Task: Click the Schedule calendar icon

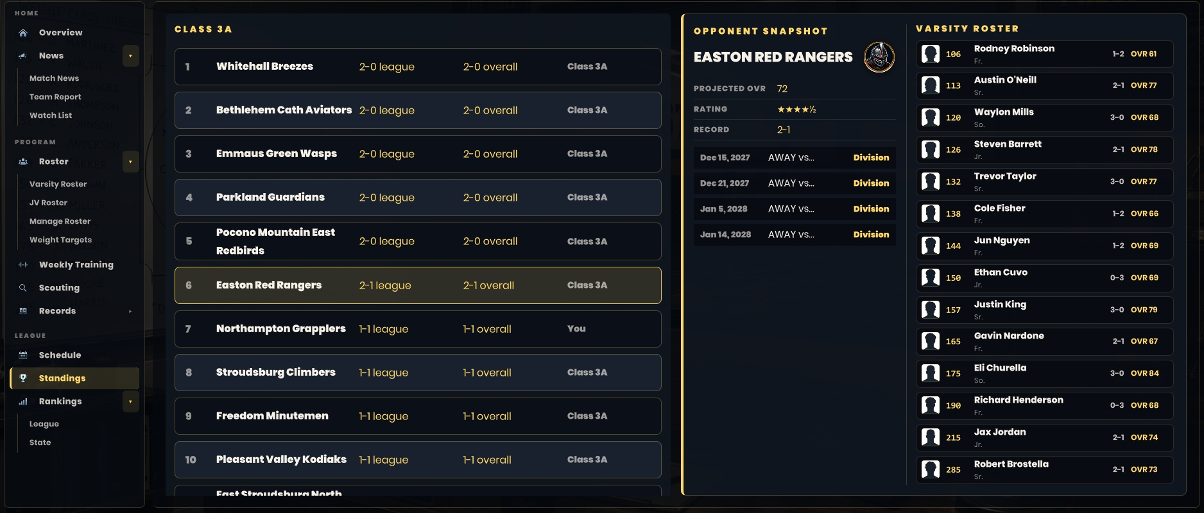Action: [x=23, y=355]
